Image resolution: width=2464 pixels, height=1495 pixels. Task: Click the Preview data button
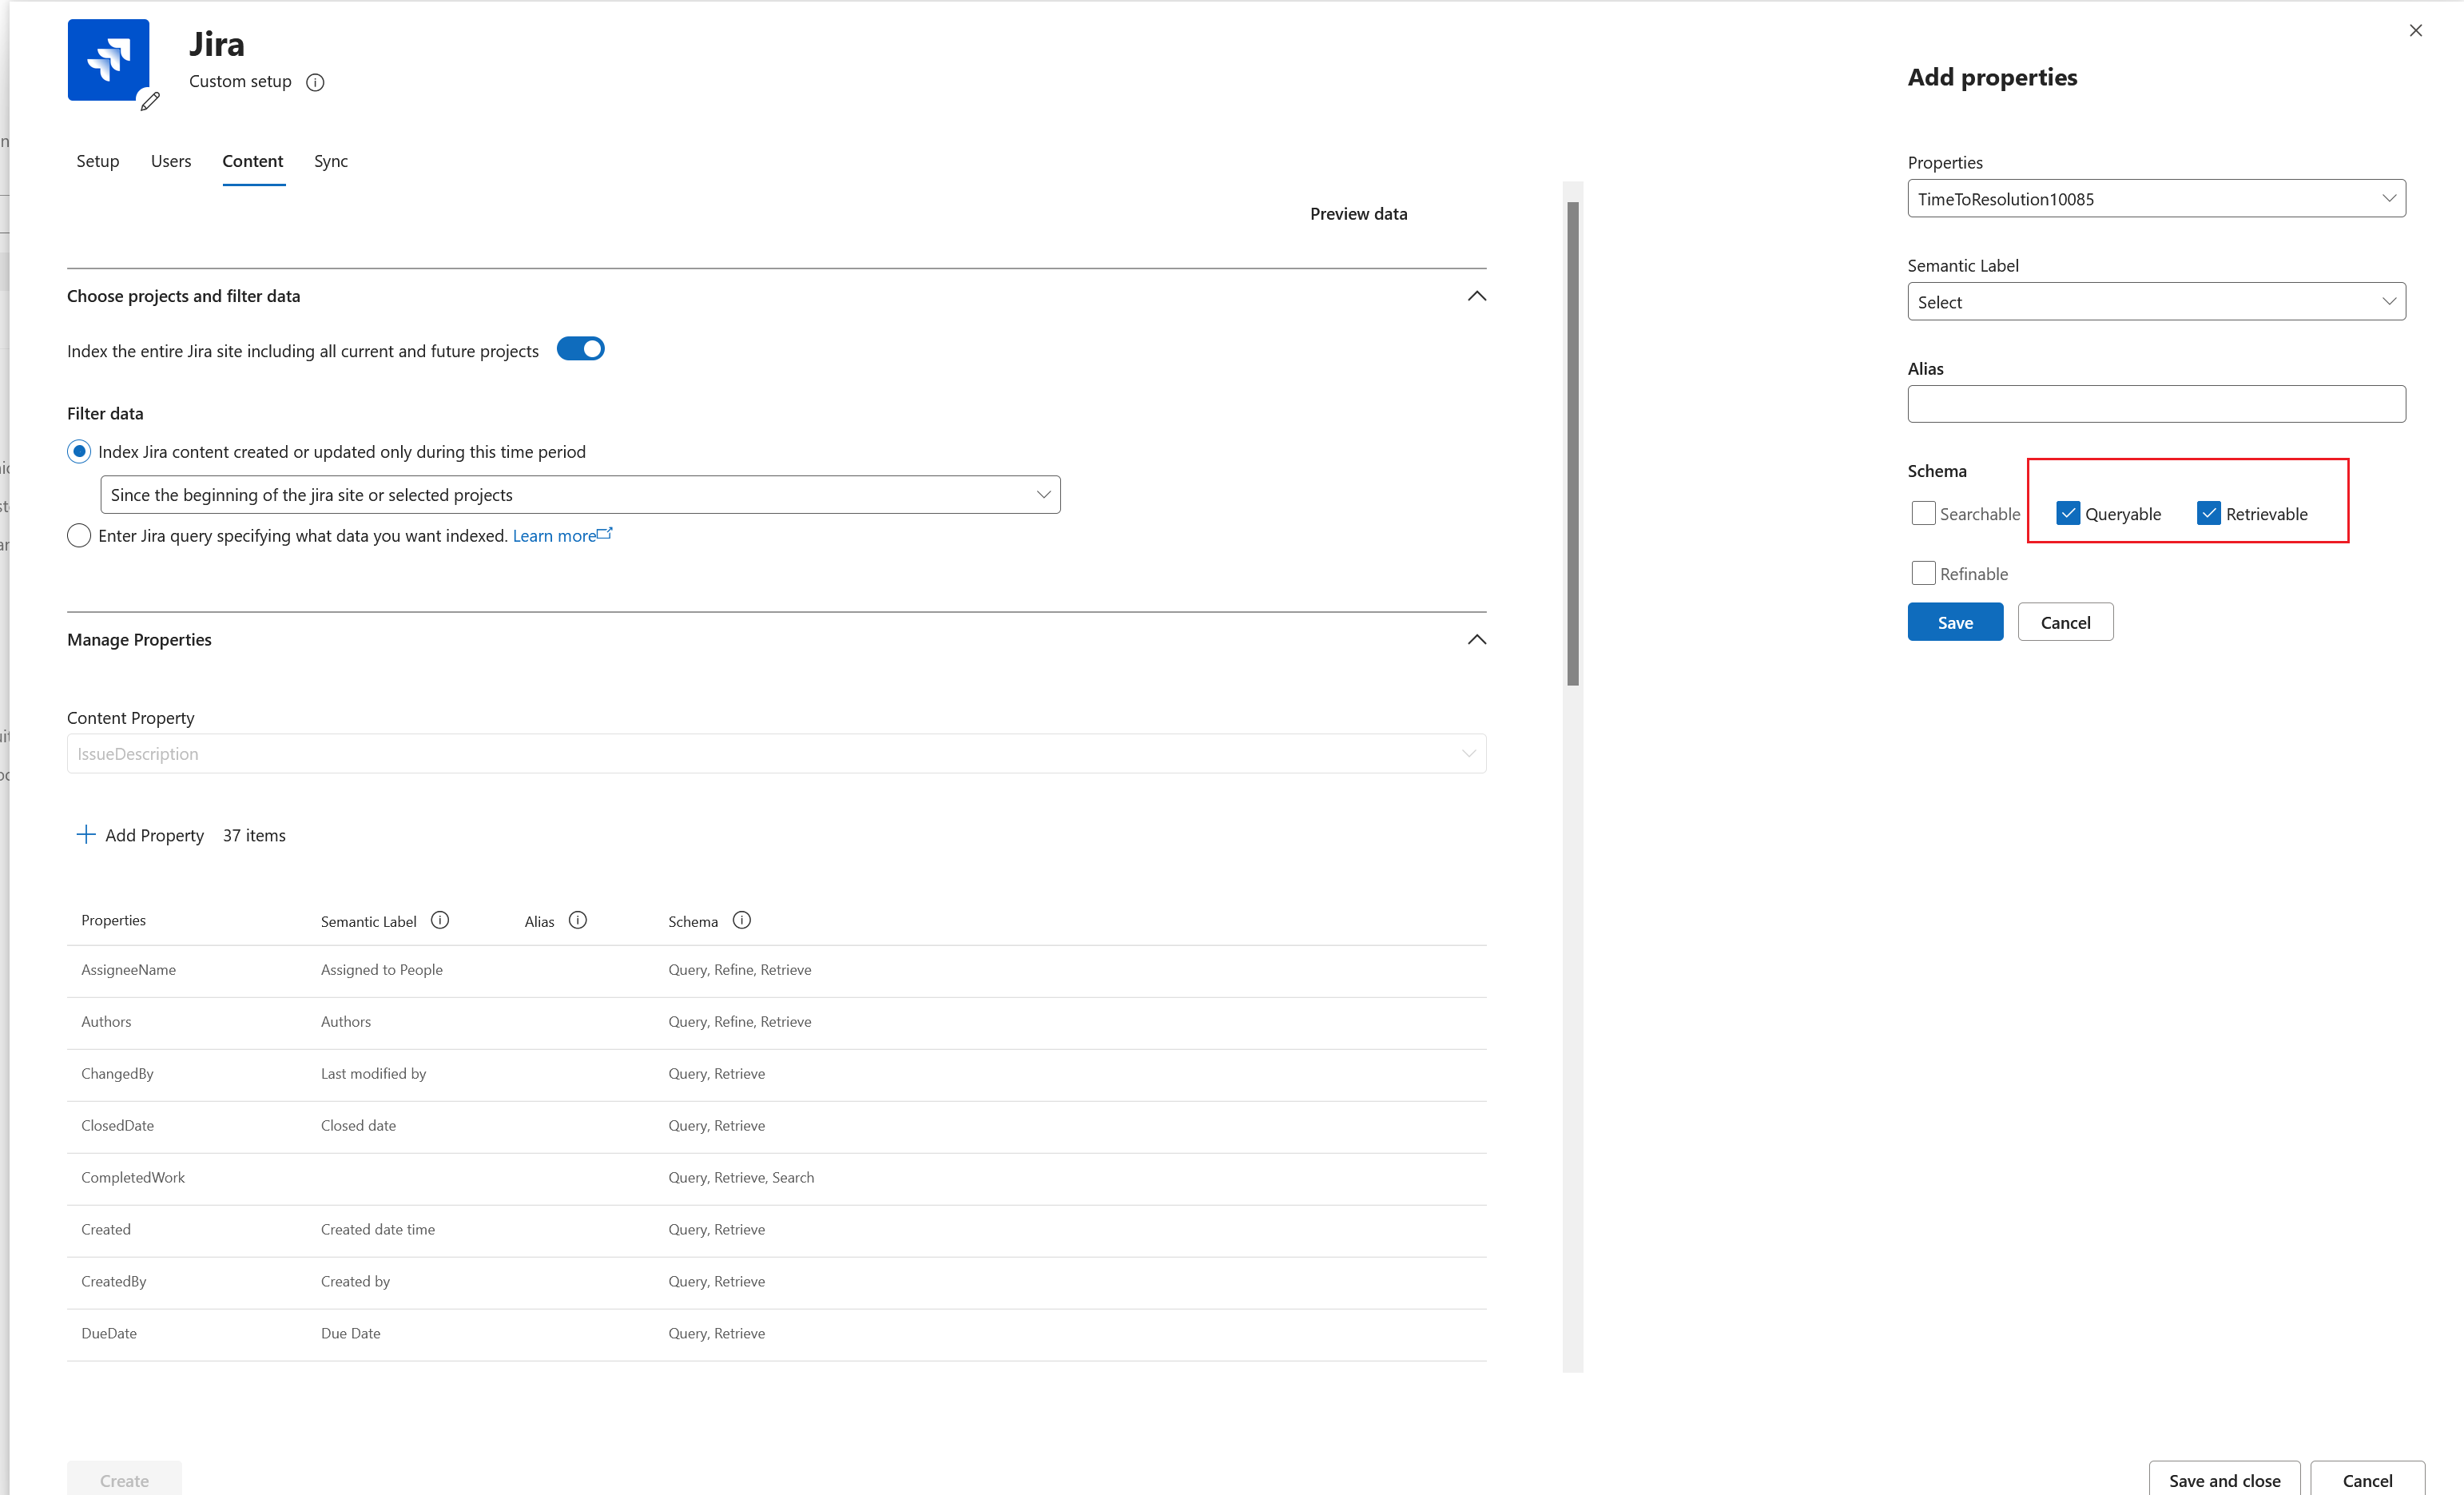pos(1358,214)
